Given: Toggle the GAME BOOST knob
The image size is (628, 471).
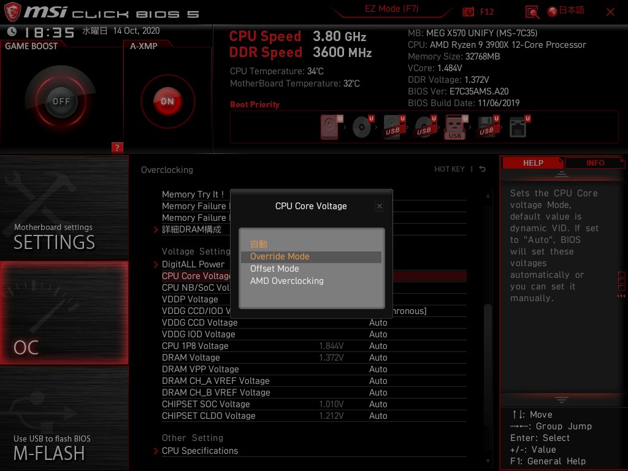Looking at the screenshot, I should [61, 101].
